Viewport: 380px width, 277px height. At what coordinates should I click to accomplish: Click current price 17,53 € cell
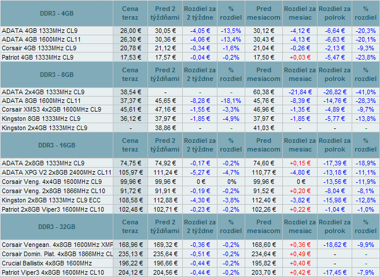pyautogui.click(x=130, y=57)
